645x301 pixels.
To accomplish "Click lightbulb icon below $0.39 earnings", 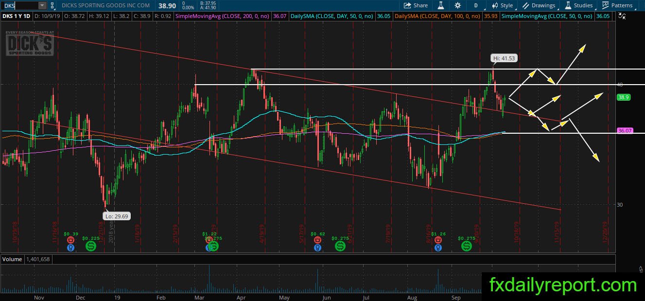I will 71,248.
